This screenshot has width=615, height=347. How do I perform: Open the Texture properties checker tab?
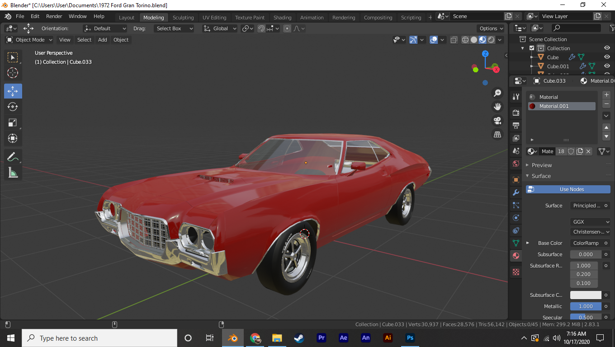pos(516,272)
